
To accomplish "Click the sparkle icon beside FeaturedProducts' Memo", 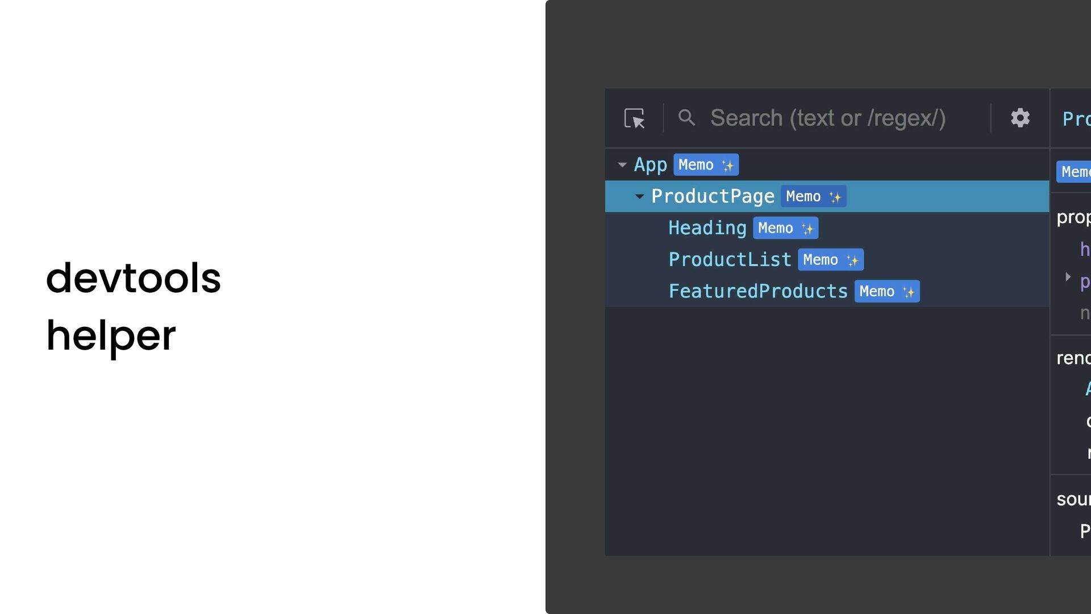I will pyautogui.click(x=908, y=292).
